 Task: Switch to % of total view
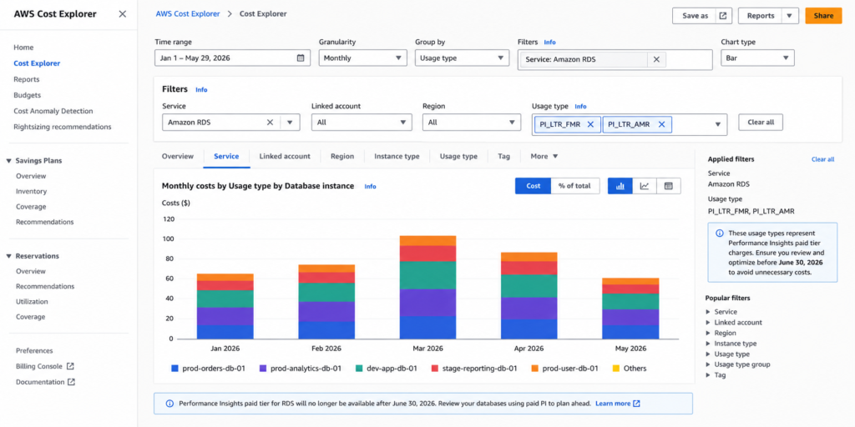tap(574, 186)
